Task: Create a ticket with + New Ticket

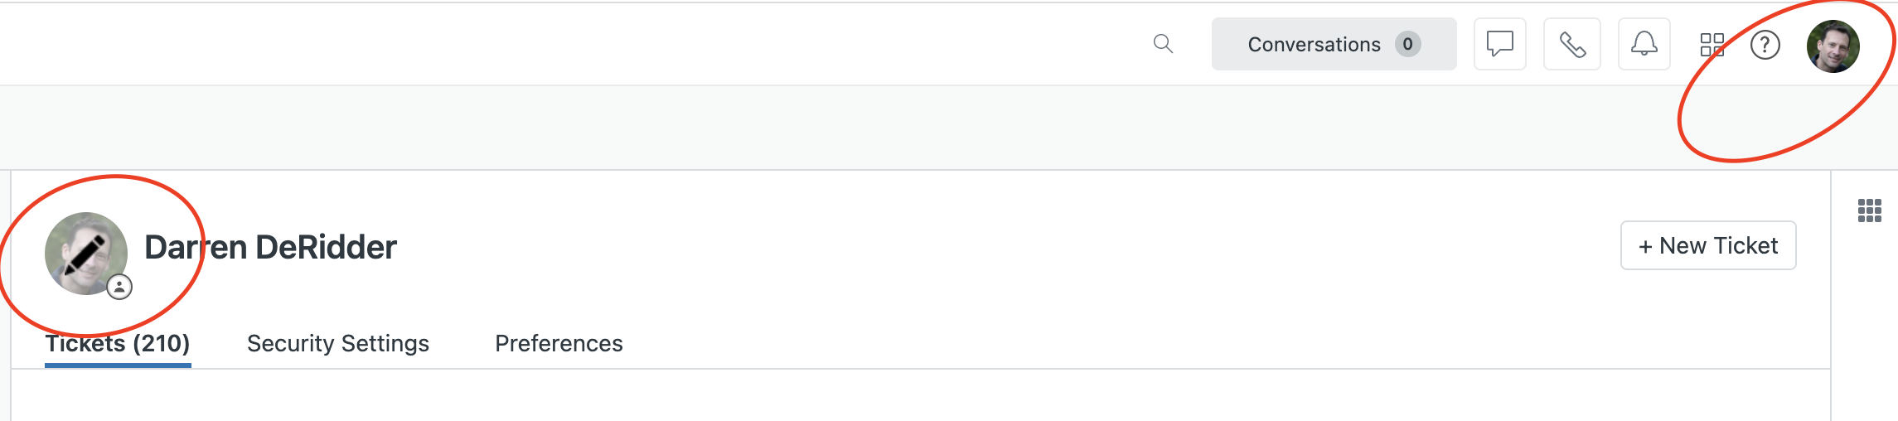Action: coord(1708,245)
